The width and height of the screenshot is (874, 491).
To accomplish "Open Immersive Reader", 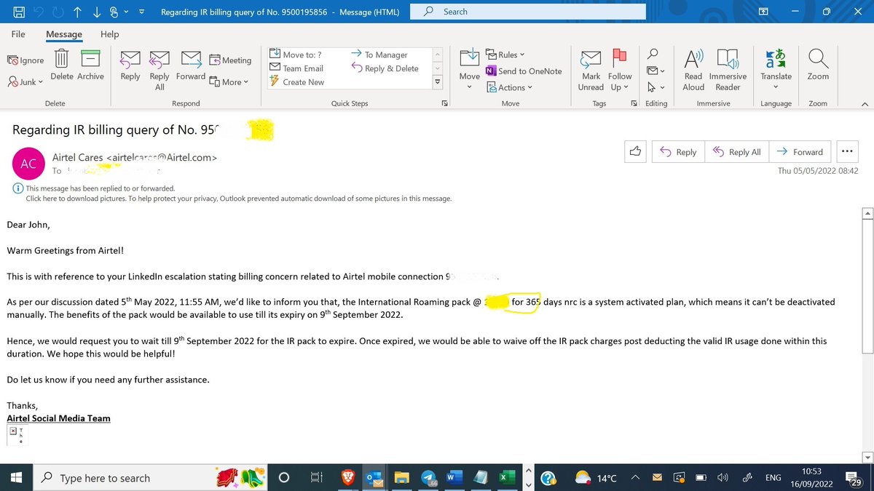I will coord(728,70).
